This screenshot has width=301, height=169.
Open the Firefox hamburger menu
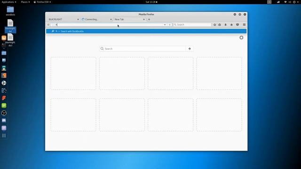[x=244, y=25]
